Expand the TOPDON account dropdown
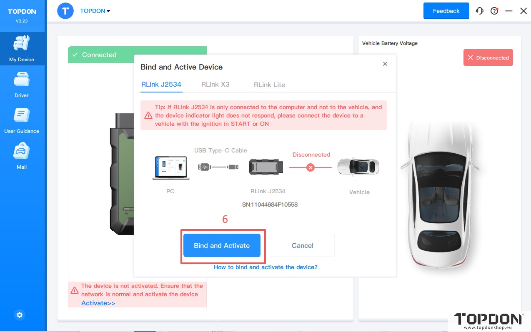Screen dimensions: 531x332 pos(95,11)
